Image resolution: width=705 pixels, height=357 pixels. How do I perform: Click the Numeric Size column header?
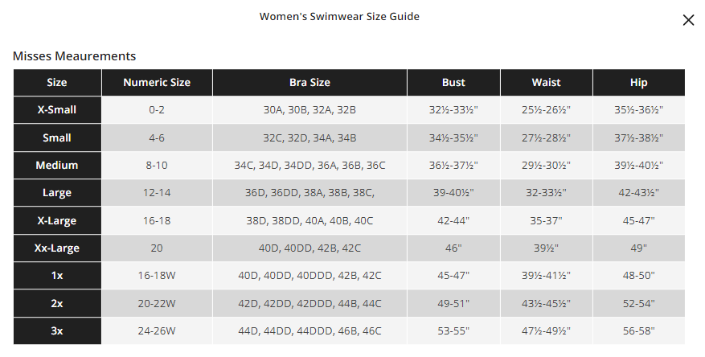[157, 83]
